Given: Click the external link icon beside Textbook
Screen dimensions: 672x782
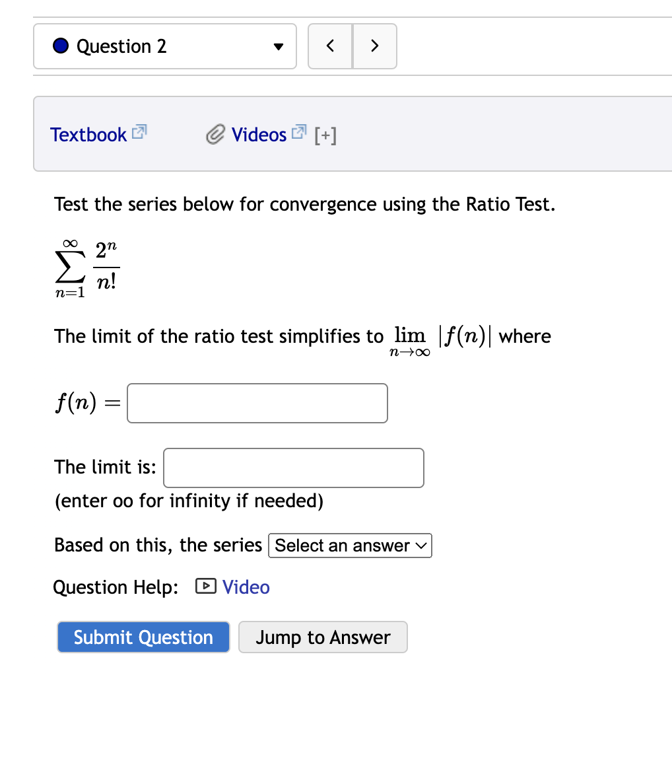Looking at the screenshot, I should [138, 132].
